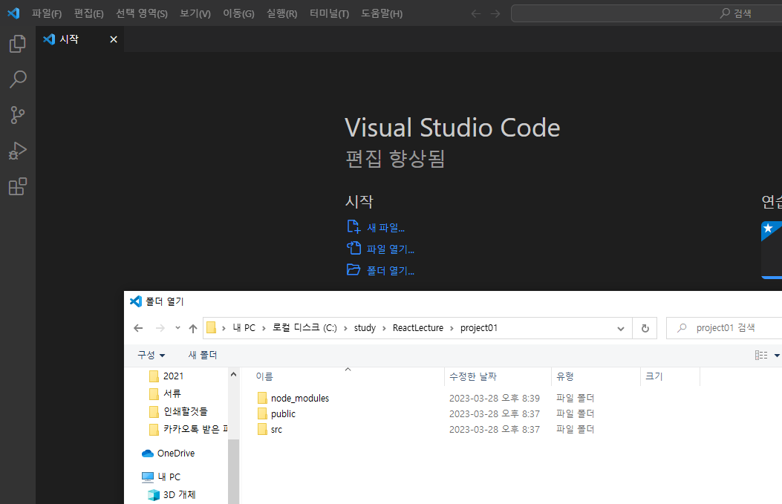This screenshot has width=782, height=504.
Task: Select 3D 개체 in navigation pane
Action: click(172, 494)
